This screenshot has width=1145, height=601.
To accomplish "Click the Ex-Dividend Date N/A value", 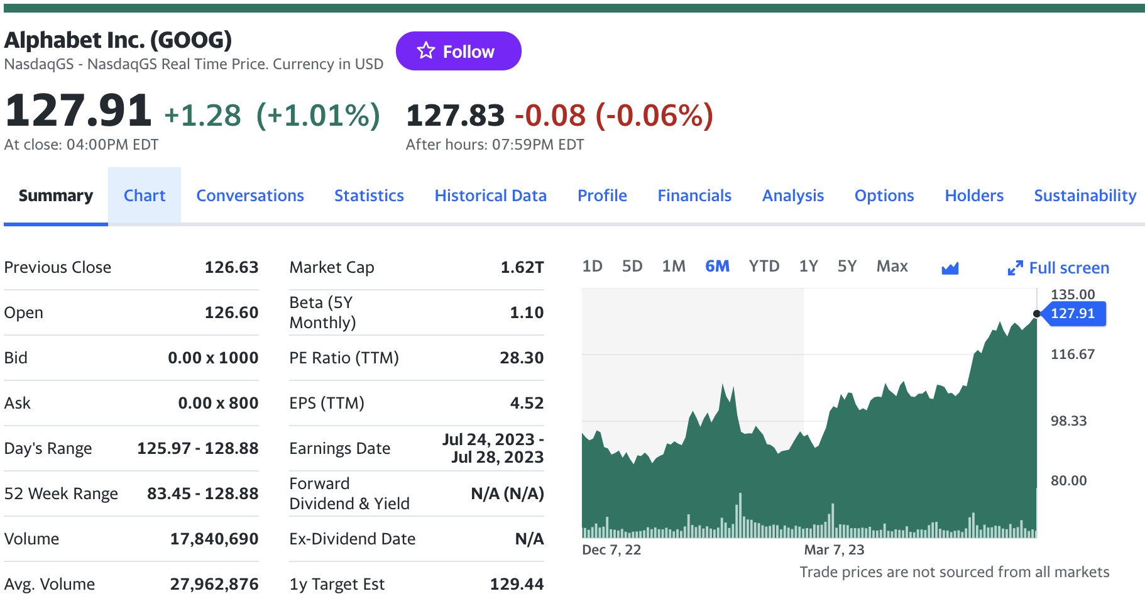I will (529, 539).
